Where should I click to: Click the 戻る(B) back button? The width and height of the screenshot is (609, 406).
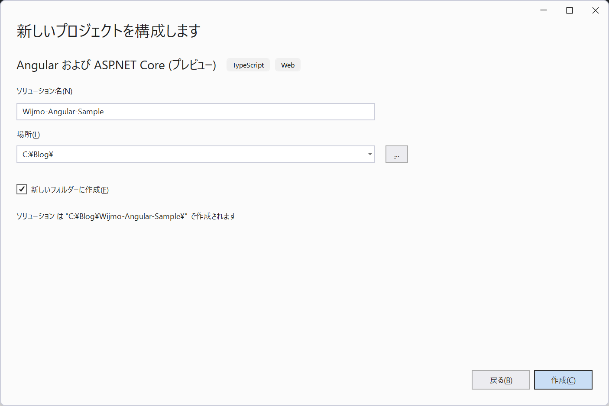pyautogui.click(x=501, y=380)
